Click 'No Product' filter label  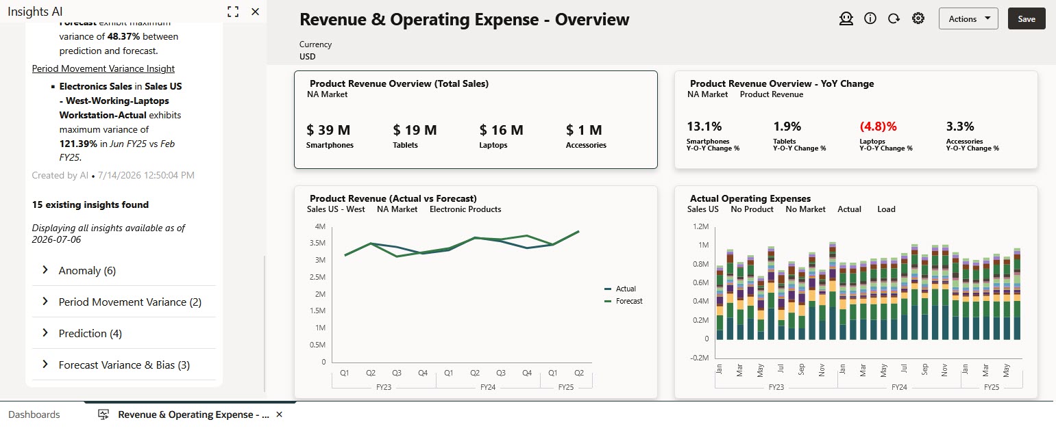(x=752, y=209)
